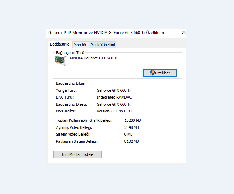Click the 'Bağdaştırıcı Dizesi:' label
This screenshot has width=234, height=194.
(71, 104)
